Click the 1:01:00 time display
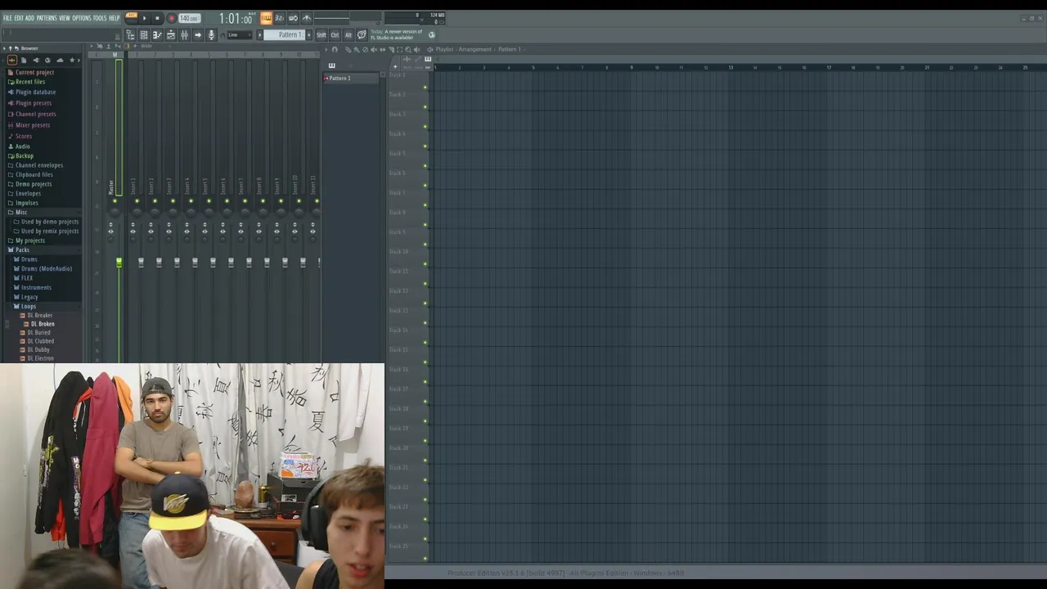The width and height of the screenshot is (1047, 589). click(x=235, y=18)
